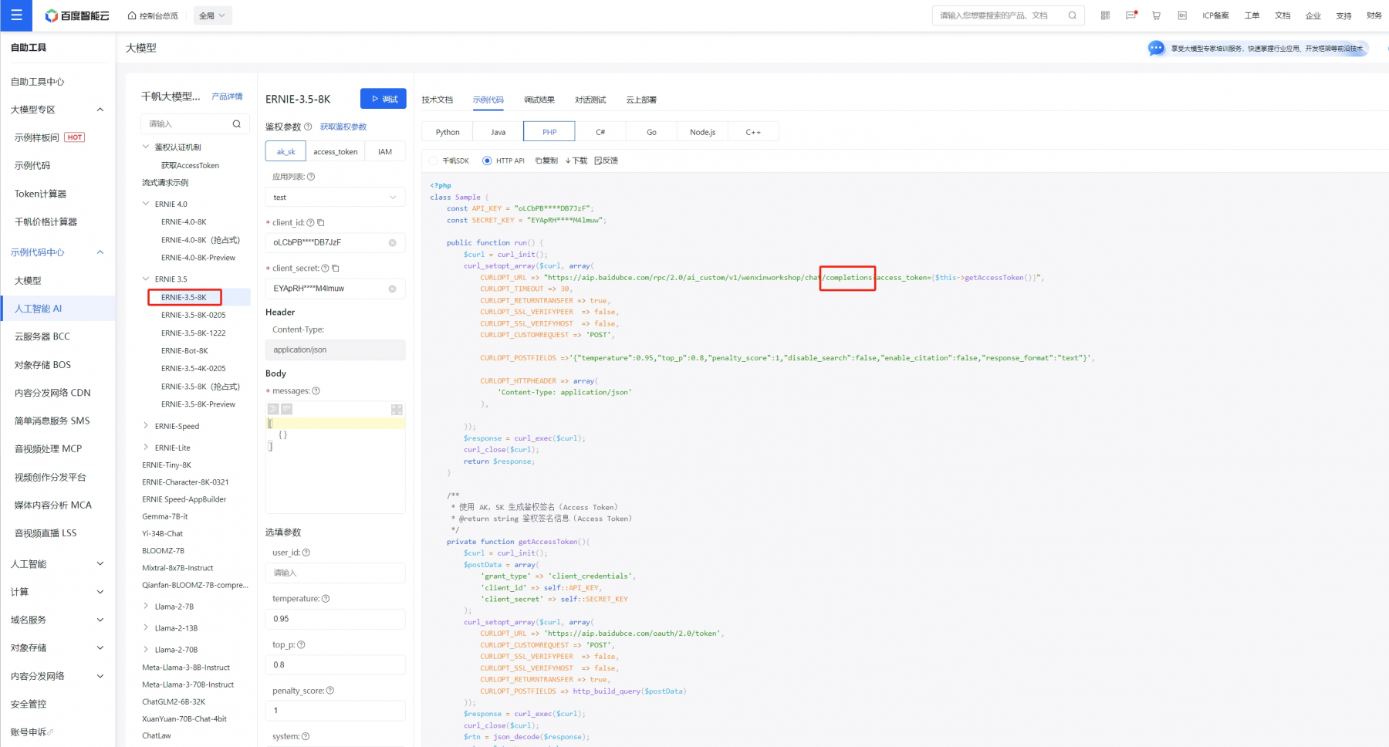Screen dimensions: 1389x747
Task: Expand the 计算 sidebar section
Action: pyautogui.click(x=100, y=592)
